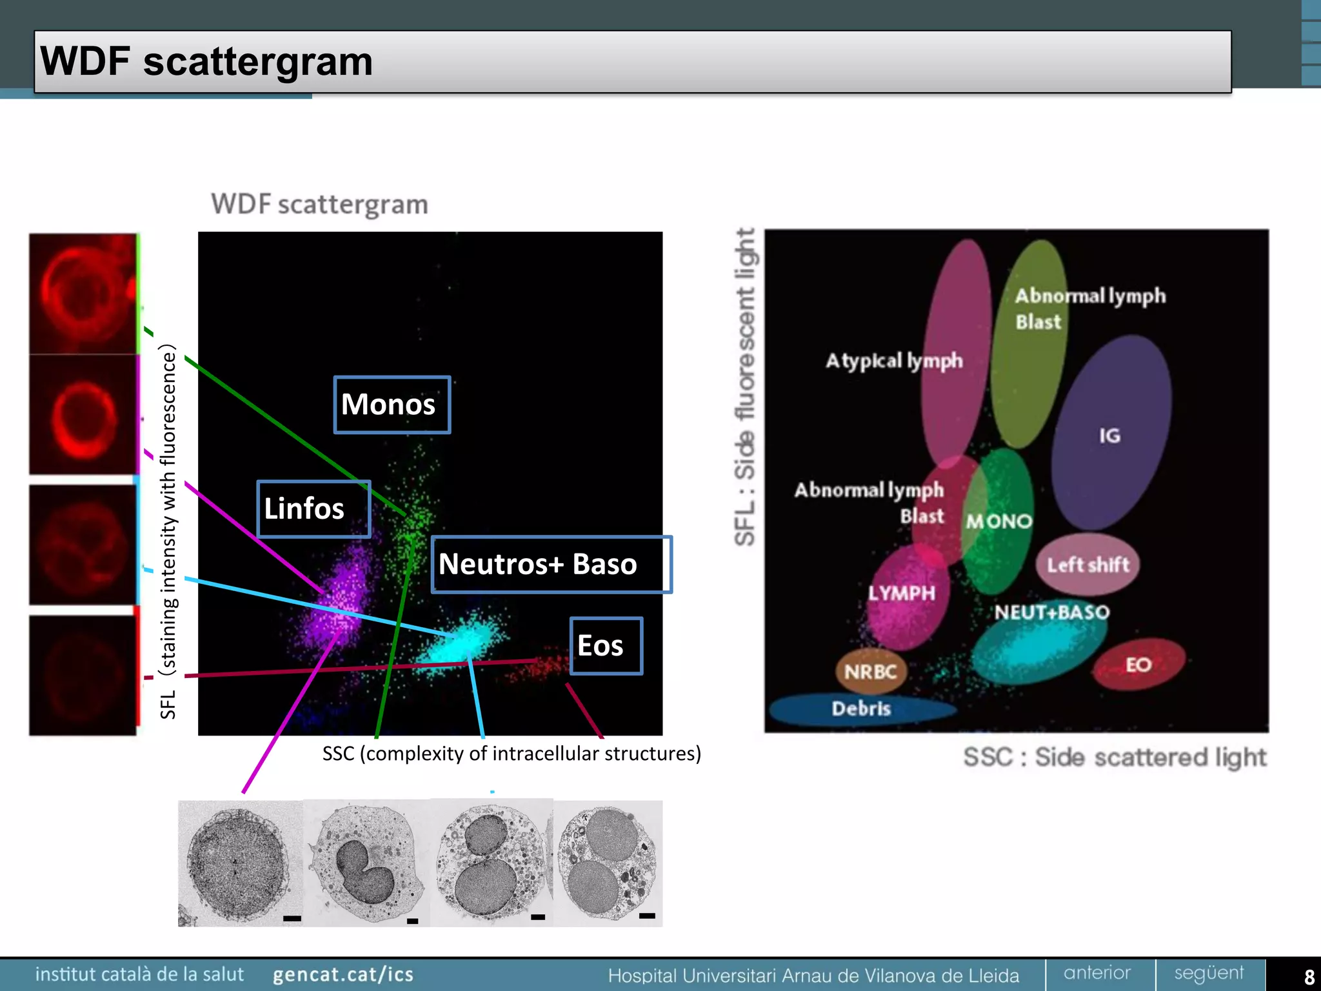Select the 'Eos' label box
Image resolution: width=1321 pixels, height=991 pixels.
point(606,646)
